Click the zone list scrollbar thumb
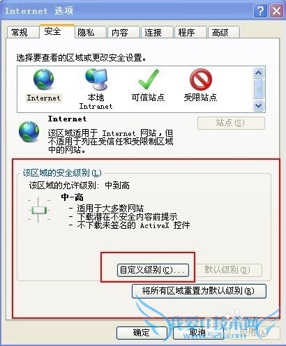The image size is (286, 346). (x=259, y=89)
